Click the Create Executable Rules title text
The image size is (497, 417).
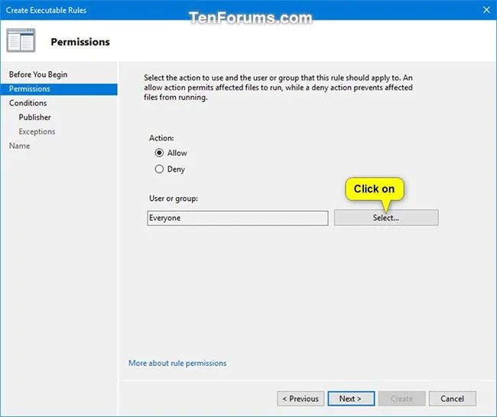46,10
